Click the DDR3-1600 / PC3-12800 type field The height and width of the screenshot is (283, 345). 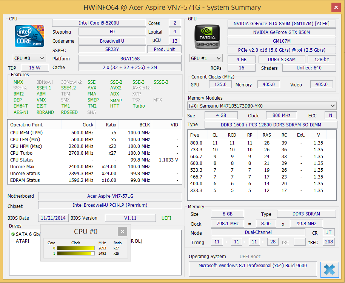(271, 125)
